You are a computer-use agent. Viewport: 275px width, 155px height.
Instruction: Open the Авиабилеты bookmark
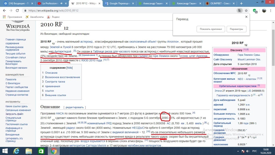click(35, 17)
